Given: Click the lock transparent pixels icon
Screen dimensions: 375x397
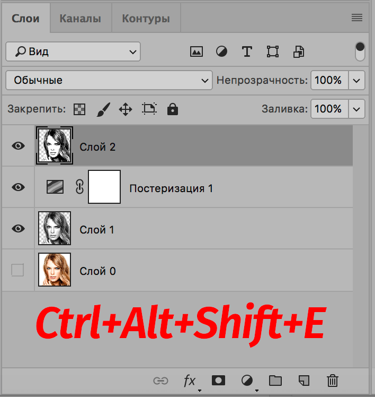Looking at the screenshot, I should click(x=79, y=109).
